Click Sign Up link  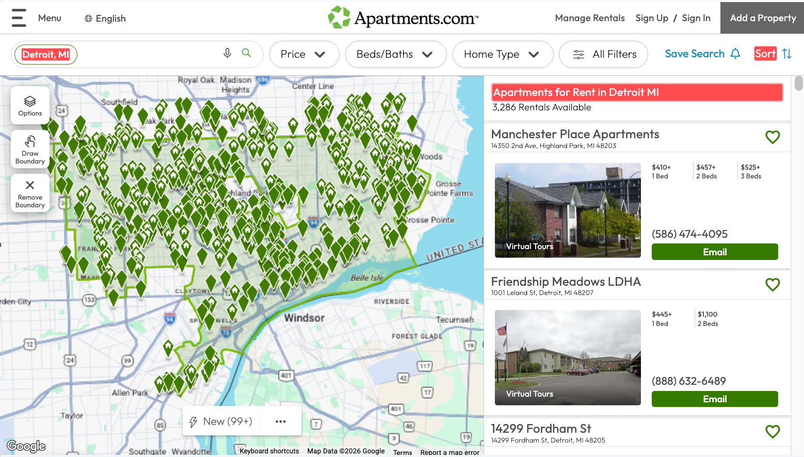click(x=652, y=18)
